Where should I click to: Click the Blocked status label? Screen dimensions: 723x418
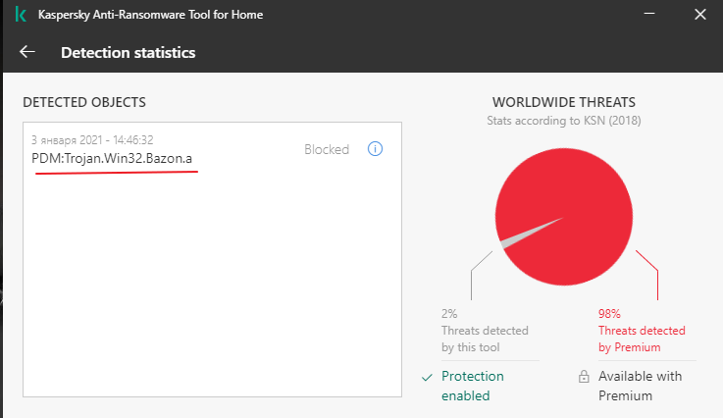(327, 150)
